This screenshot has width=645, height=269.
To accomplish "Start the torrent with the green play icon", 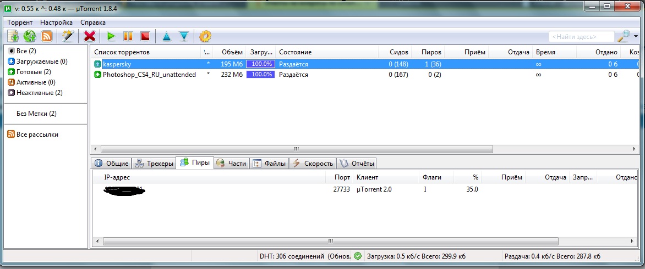I will (111, 36).
